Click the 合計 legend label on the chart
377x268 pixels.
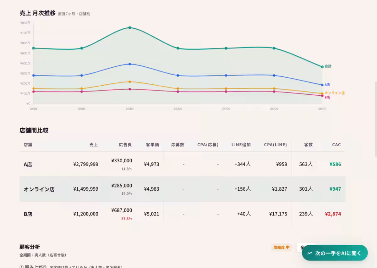coord(328,66)
